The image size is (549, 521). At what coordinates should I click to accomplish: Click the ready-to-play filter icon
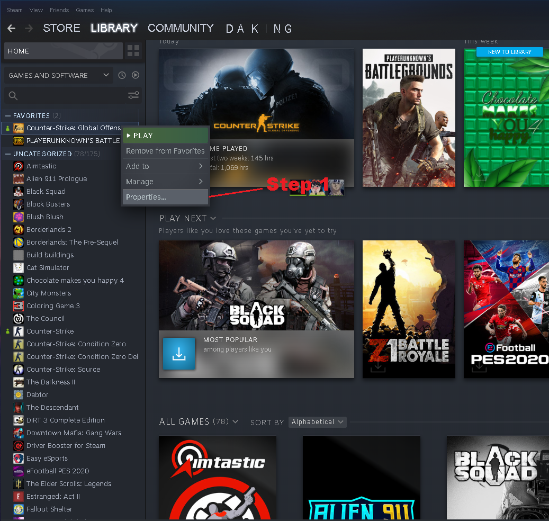click(x=136, y=75)
